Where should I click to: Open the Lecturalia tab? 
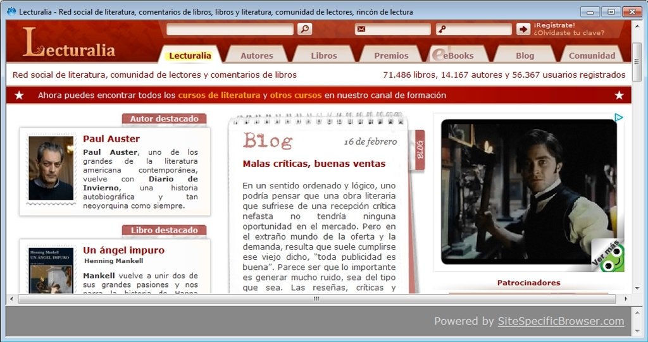190,56
